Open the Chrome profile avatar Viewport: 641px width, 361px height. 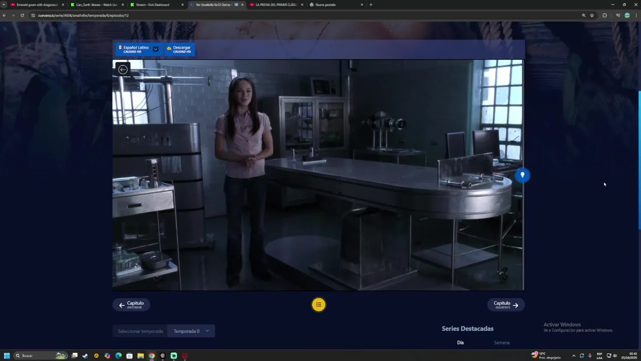click(x=627, y=16)
